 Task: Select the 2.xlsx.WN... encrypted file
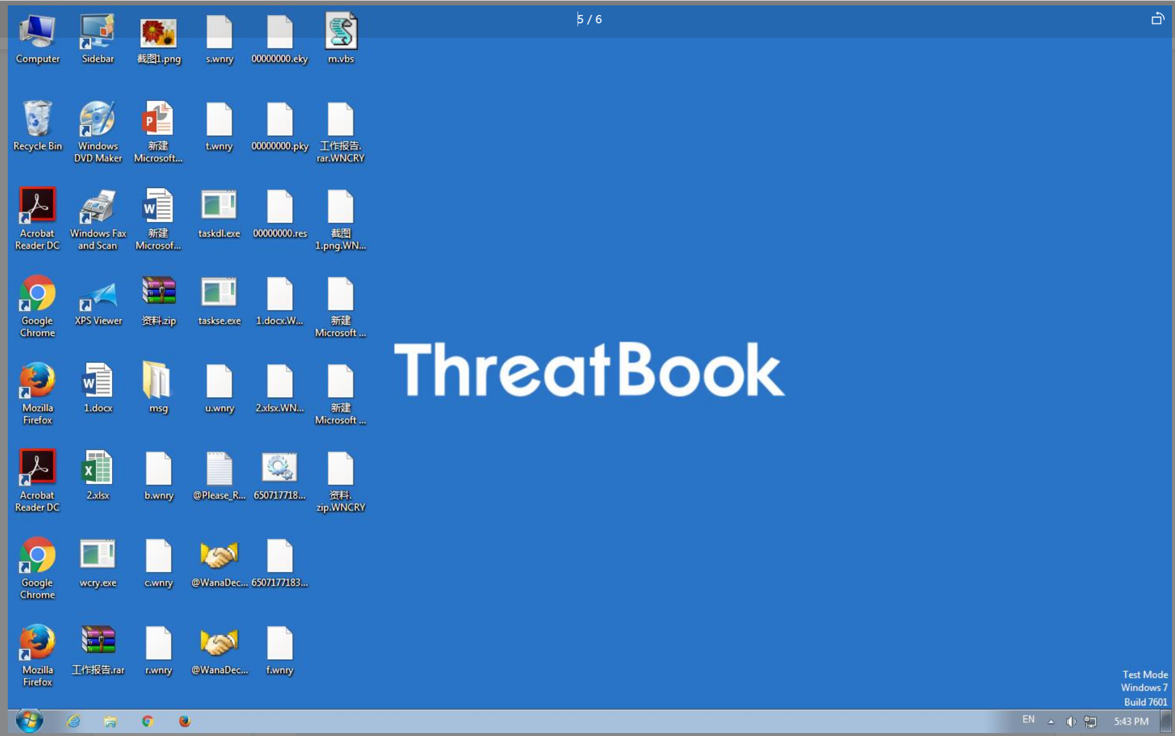(280, 389)
